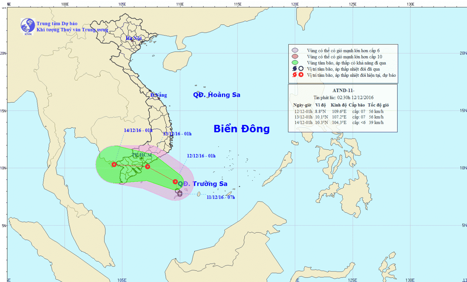Click the '13/12/16 - 01h' date label
Image resolution: width=467 pixels, height=282 pixels.
tap(177, 134)
